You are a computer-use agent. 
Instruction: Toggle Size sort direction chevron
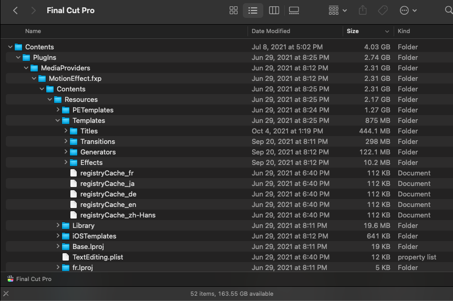tap(387, 32)
